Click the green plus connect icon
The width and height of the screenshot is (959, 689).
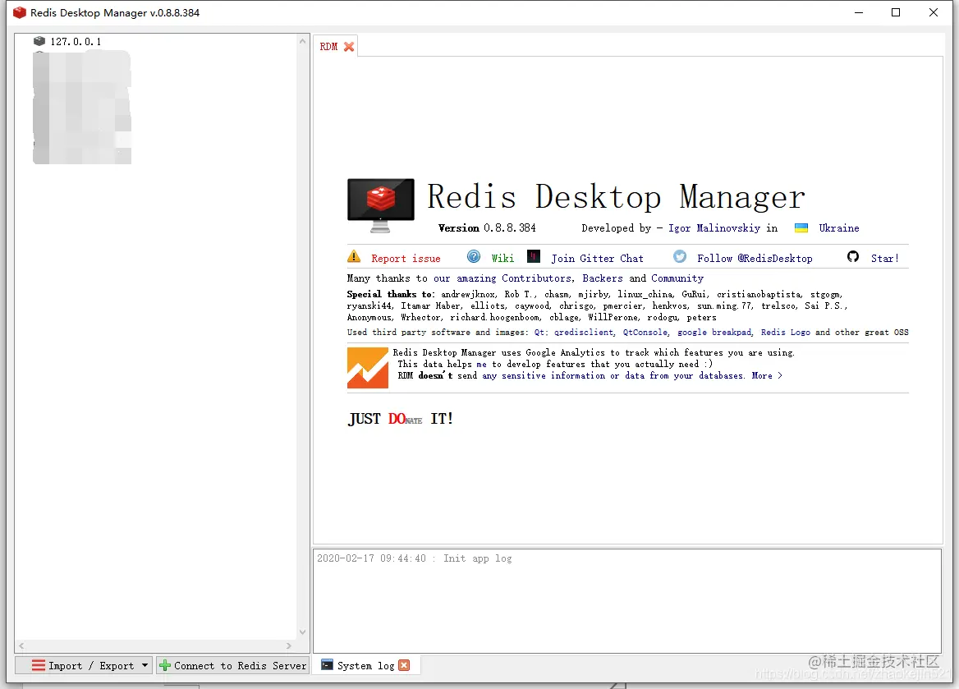pyautogui.click(x=164, y=665)
